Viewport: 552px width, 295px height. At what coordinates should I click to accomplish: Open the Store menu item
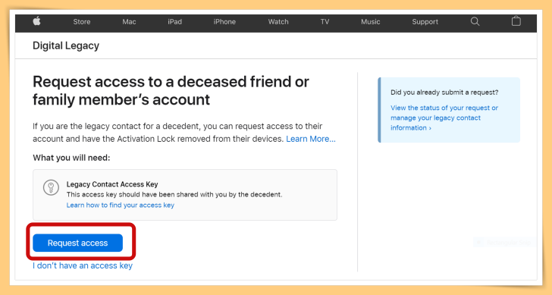click(82, 22)
